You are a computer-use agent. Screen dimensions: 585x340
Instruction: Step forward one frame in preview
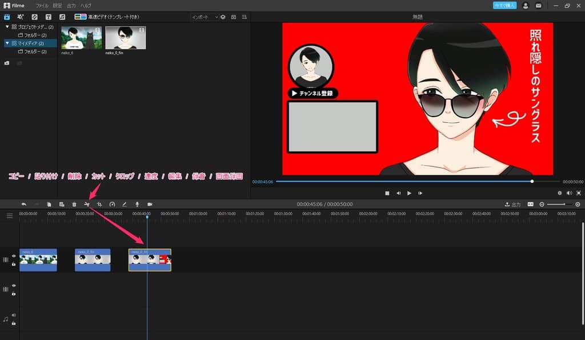click(420, 193)
